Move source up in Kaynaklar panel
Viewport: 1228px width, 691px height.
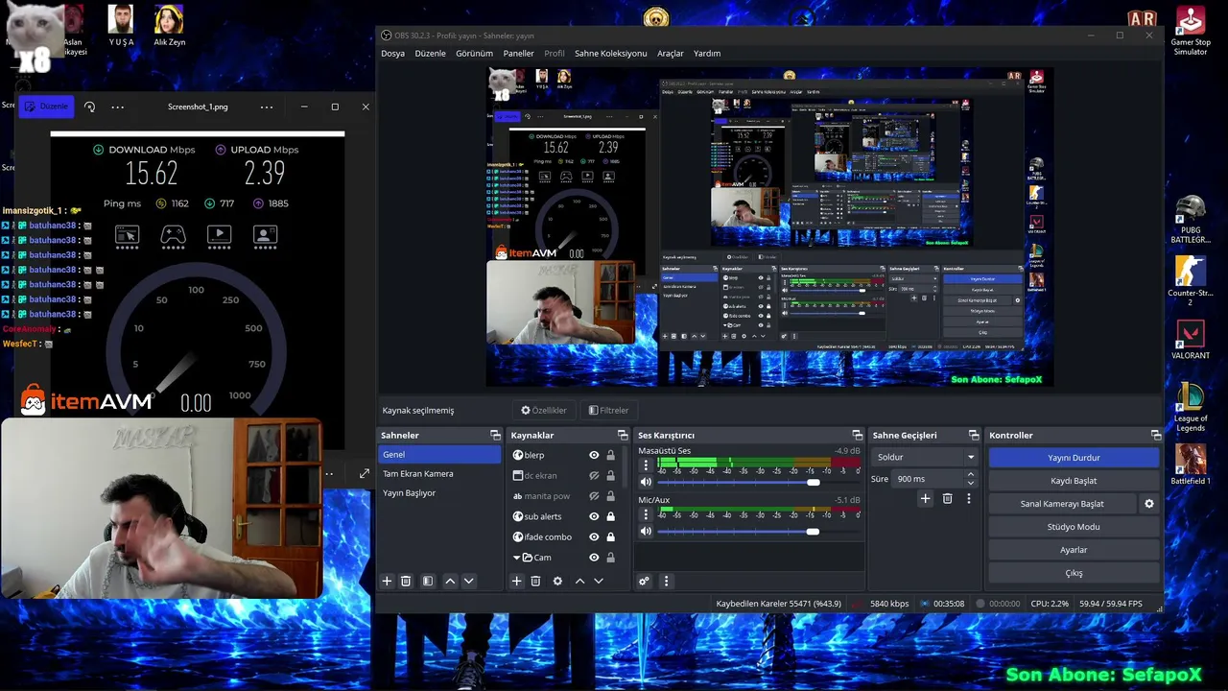click(x=579, y=581)
